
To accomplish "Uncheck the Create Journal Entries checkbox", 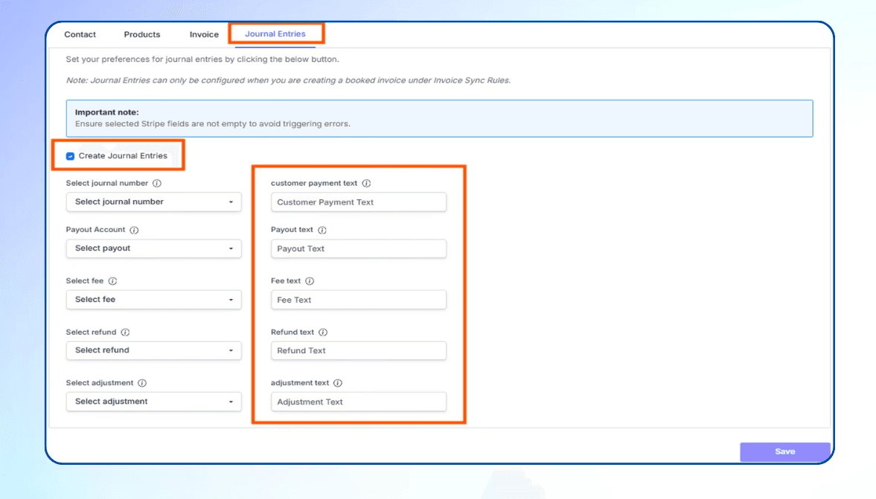I will pyautogui.click(x=71, y=156).
